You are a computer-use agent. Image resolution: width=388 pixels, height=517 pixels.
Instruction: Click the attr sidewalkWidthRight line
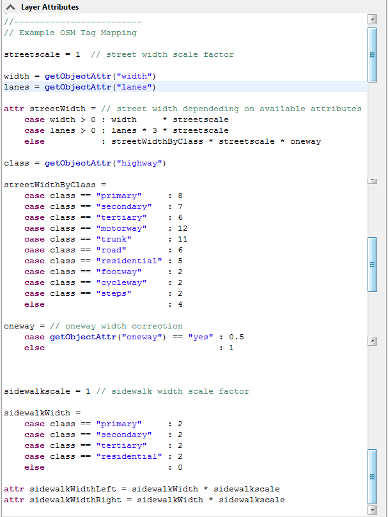tap(144, 500)
